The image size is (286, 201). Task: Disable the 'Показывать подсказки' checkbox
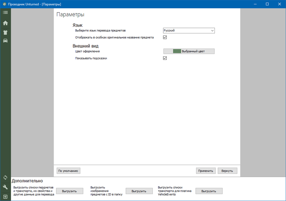[x=165, y=58]
